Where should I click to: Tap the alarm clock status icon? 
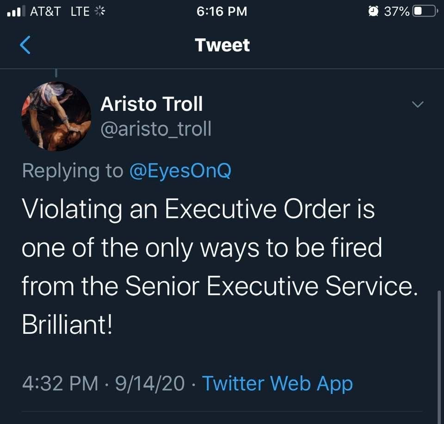[x=373, y=11]
